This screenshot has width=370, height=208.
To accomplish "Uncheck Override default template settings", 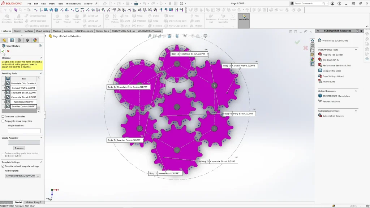I will pos(3,166).
